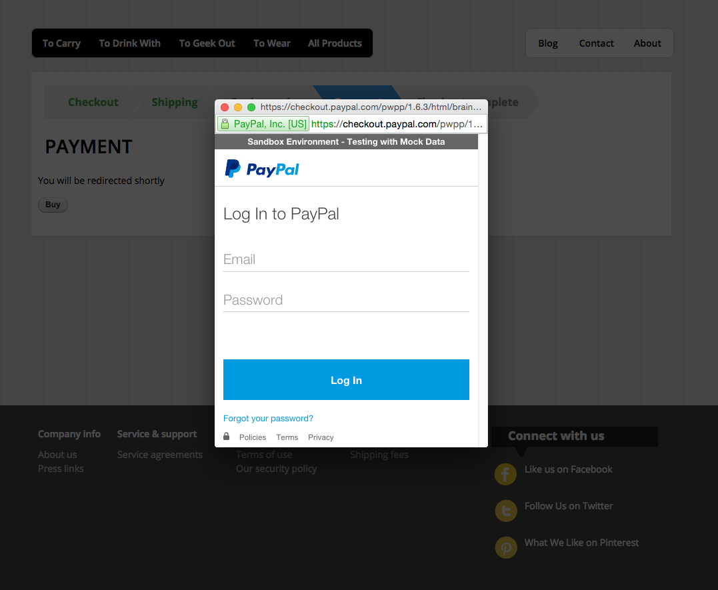Screen dimensions: 718x590
Task: Open the Twitter circle icon
Action: (x=506, y=510)
